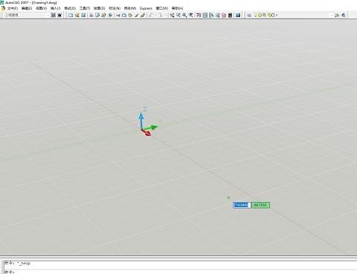Image resolution: width=357 pixels, height=274 pixels.
Task: Activate the Pan Realtime tool
Action: (x=172, y=15)
